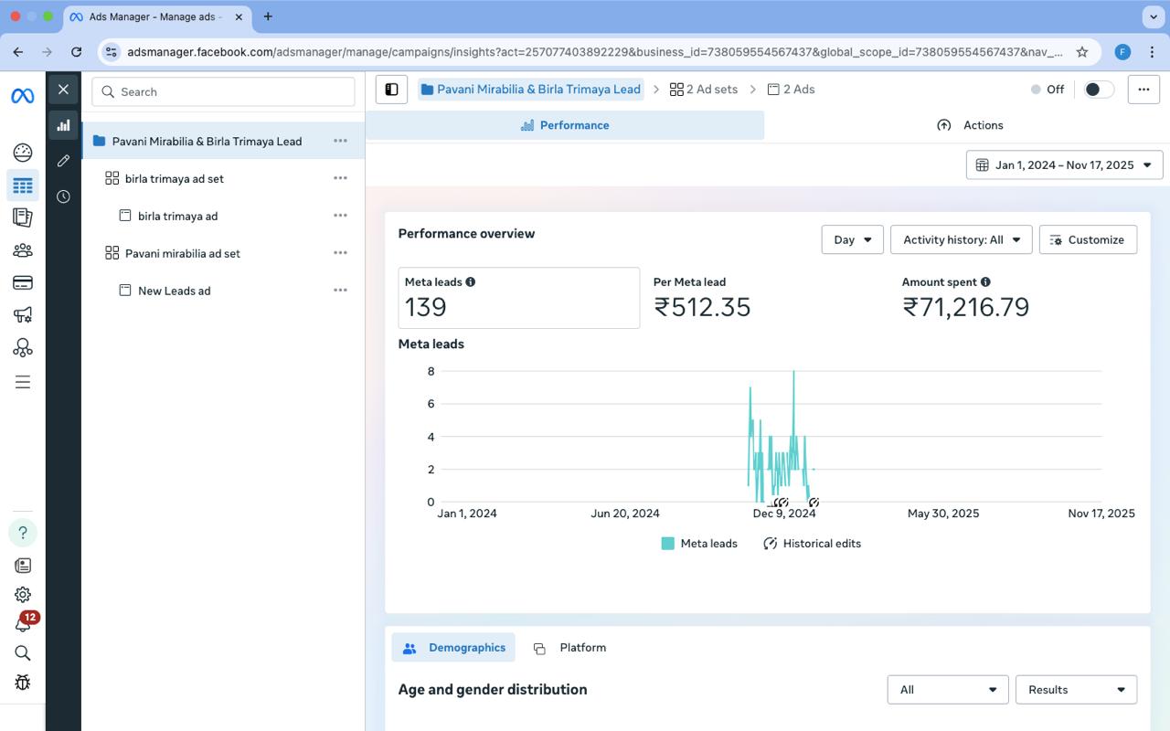
Task: Switch to the Actions tab
Action: [x=969, y=125]
